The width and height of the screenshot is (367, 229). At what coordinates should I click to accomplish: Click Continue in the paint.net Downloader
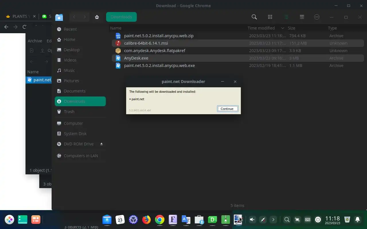pos(227,109)
